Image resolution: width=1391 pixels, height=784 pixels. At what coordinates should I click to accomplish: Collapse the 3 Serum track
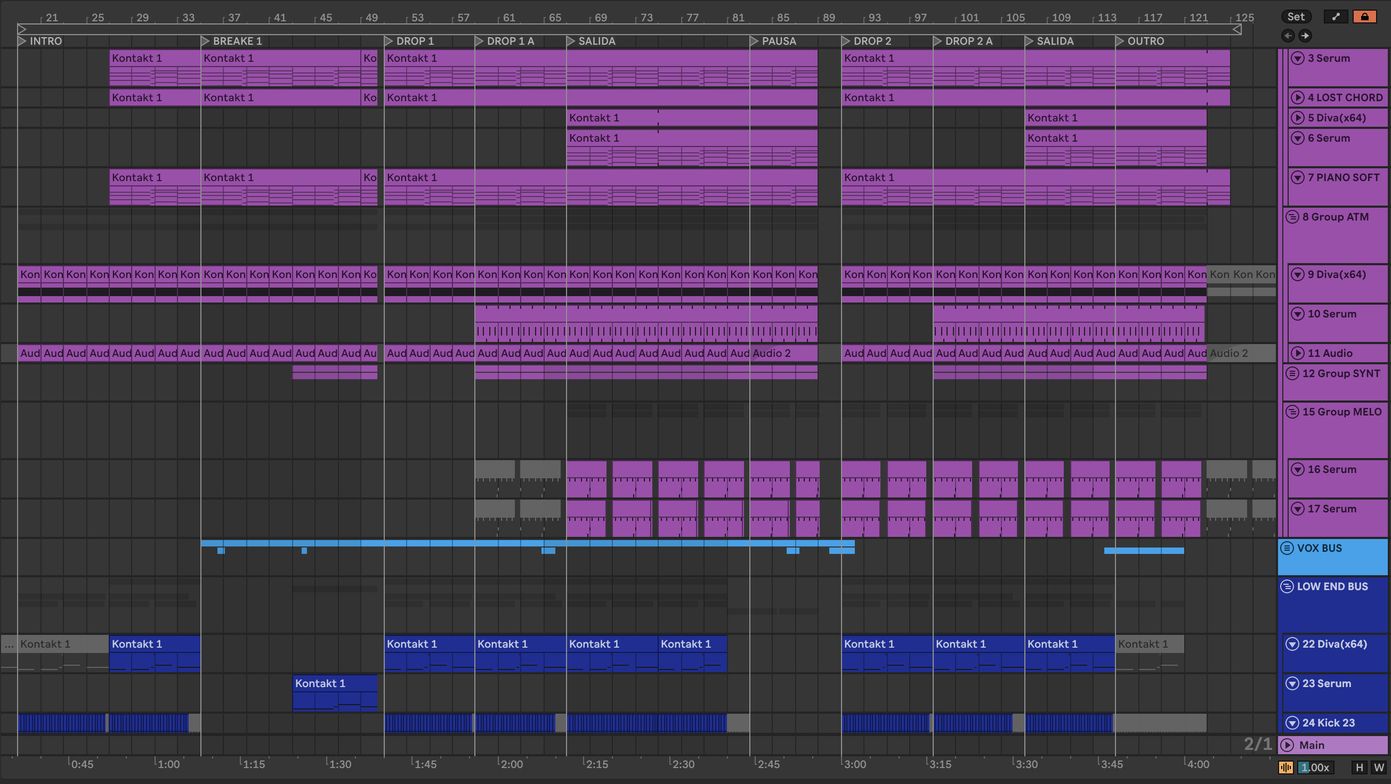tap(1297, 58)
